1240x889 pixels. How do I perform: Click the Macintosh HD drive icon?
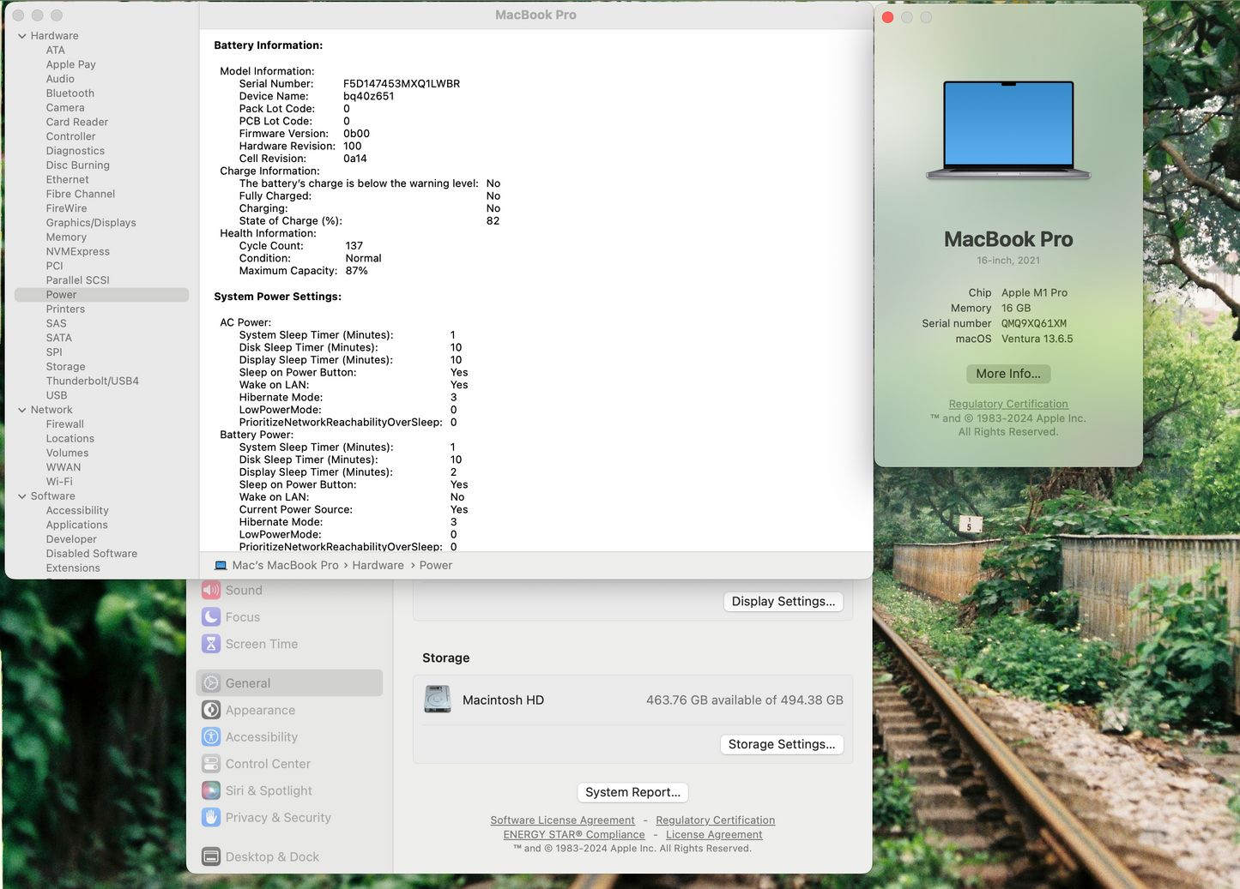438,700
